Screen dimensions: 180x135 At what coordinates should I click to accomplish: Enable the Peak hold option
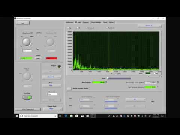click(107, 28)
